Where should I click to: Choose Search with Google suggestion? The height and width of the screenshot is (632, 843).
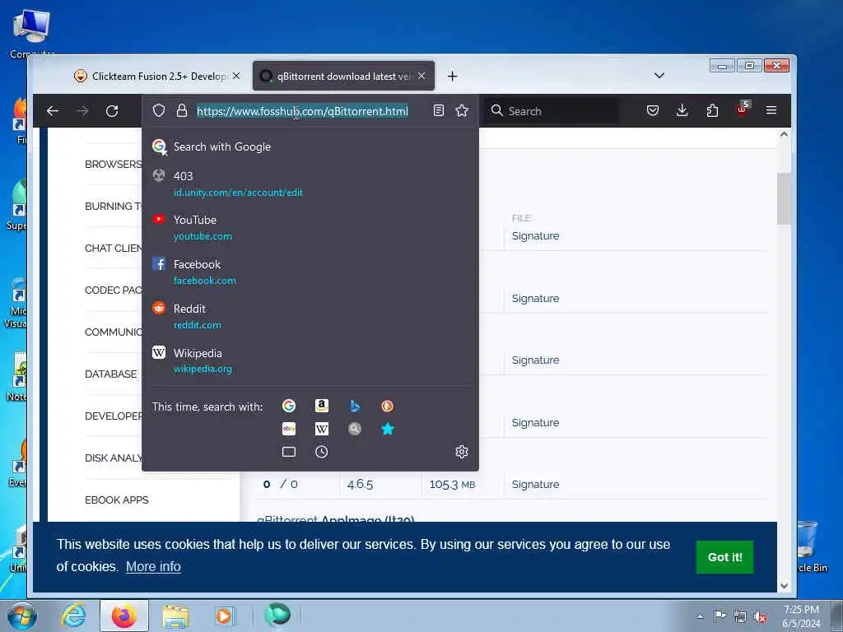click(310, 146)
